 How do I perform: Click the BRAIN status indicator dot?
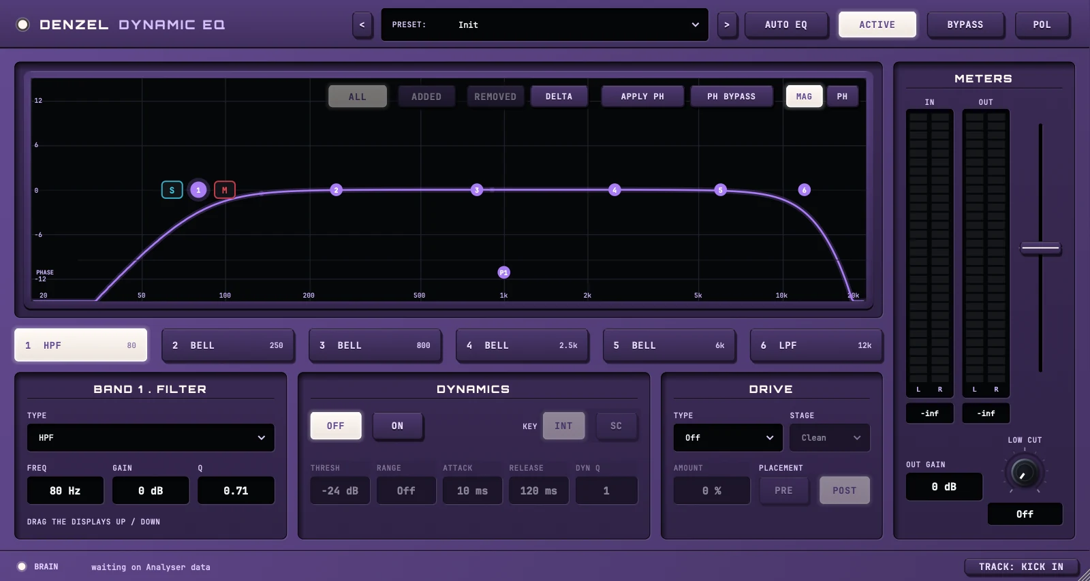pyautogui.click(x=22, y=567)
